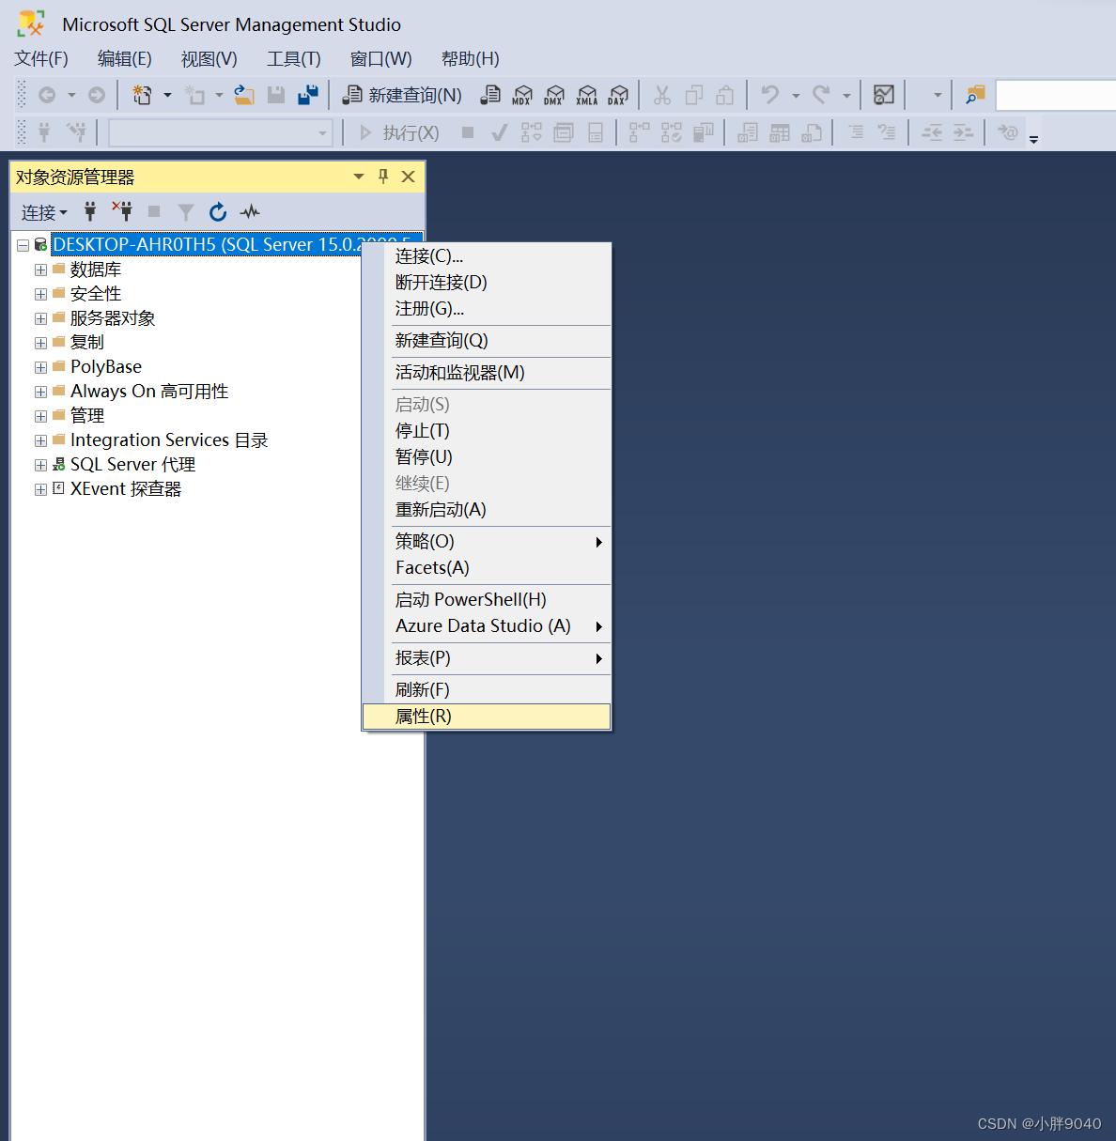Expand the 数据库 folder
This screenshot has height=1141, width=1116.
click(x=40, y=270)
